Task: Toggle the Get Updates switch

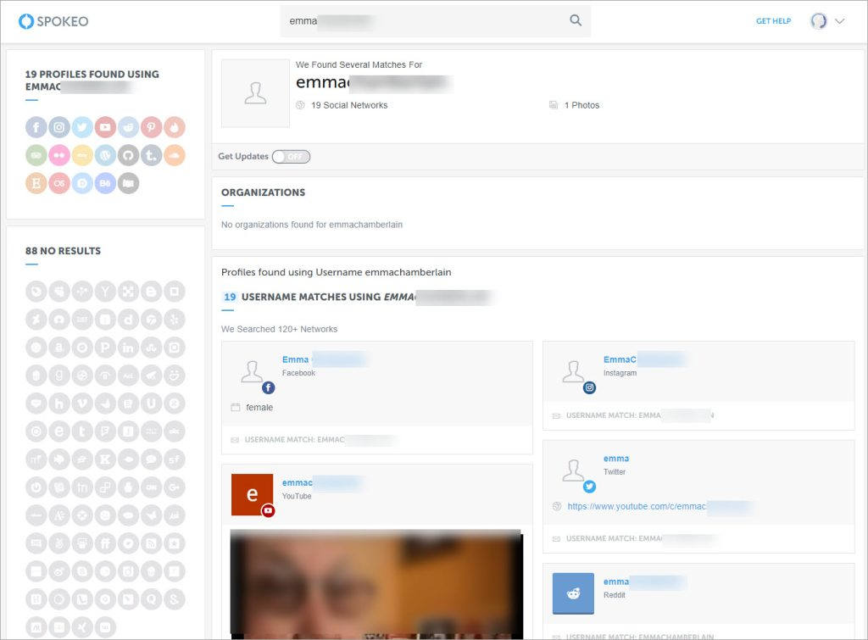Action: coord(292,157)
